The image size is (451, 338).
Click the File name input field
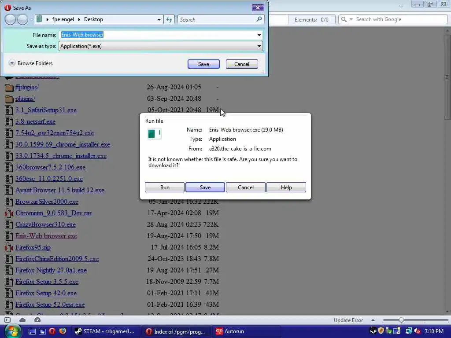(160, 35)
